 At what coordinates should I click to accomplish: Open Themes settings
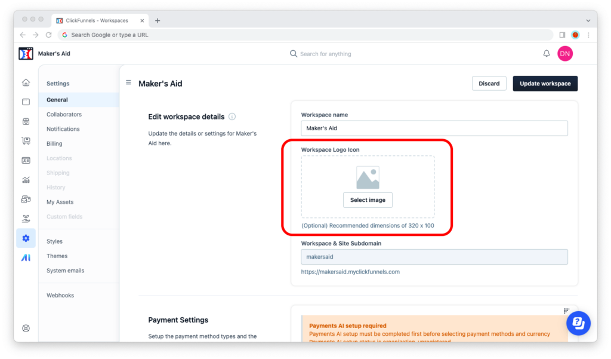tap(57, 256)
